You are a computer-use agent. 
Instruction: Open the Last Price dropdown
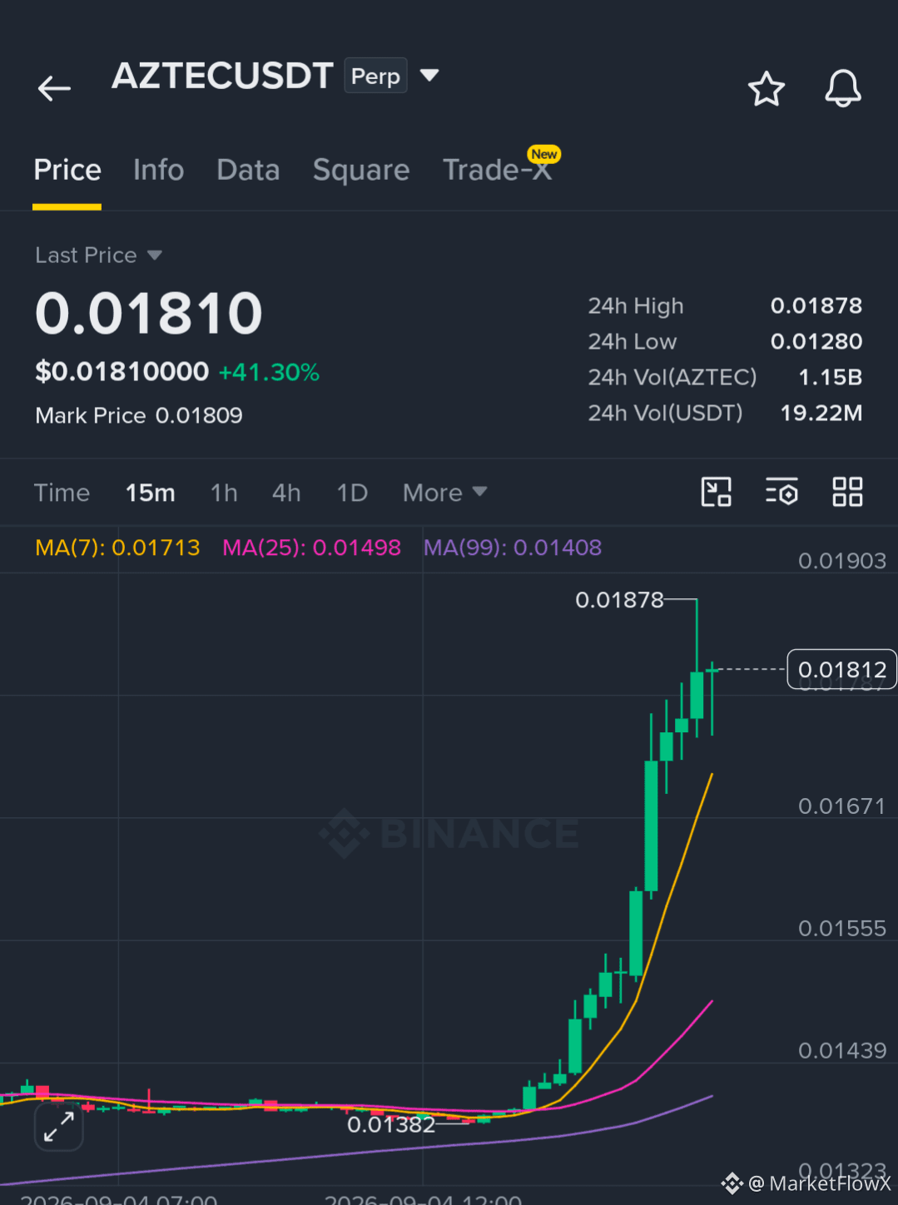pyautogui.click(x=98, y=255)
